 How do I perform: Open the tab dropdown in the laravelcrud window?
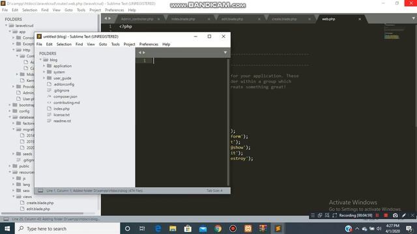[413, 18]
